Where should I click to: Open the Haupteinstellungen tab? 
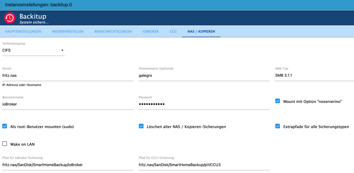pos(23,31)
